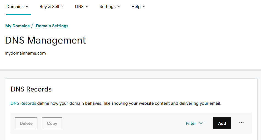Open the Buy & Sell menu
The height and width of the screenshot is (140, 261).
coord(52,7)
